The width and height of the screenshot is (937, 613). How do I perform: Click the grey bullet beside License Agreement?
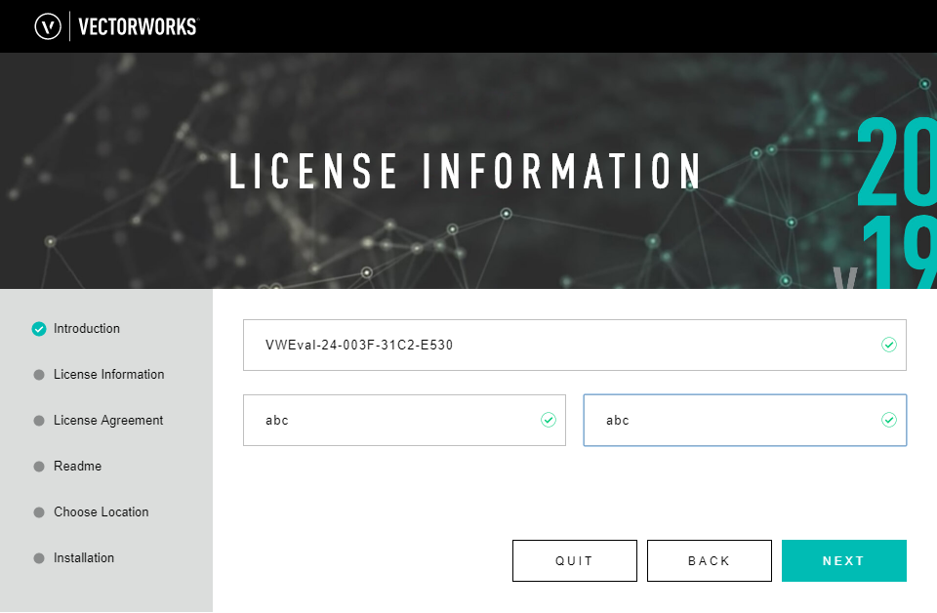click(39, 421)
